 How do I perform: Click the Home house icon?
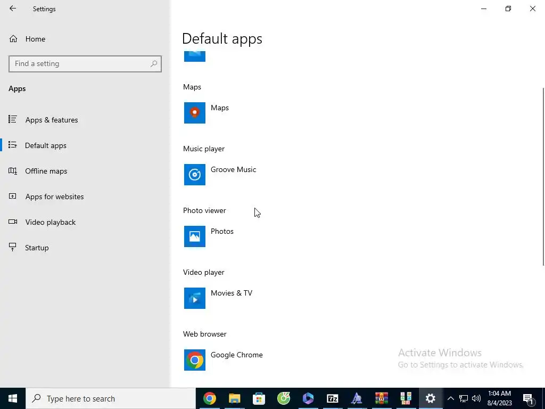tap(13, 39)
